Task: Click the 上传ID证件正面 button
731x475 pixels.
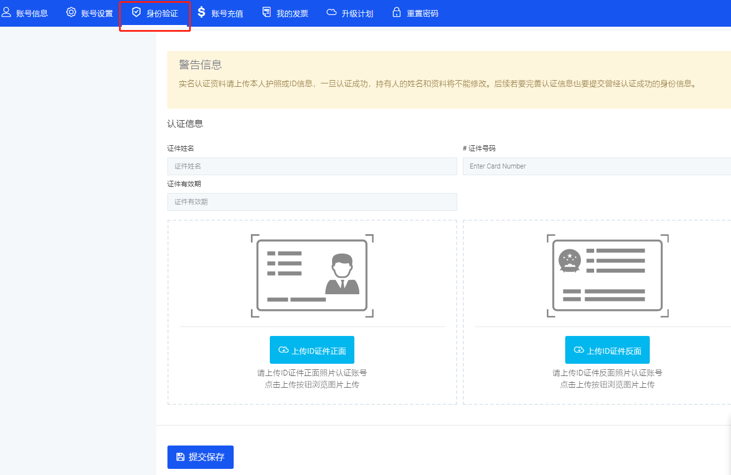Action: (x=312, y=350)
